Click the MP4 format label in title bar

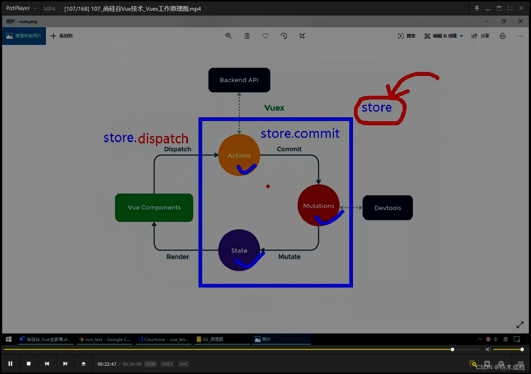coord(50,9)
